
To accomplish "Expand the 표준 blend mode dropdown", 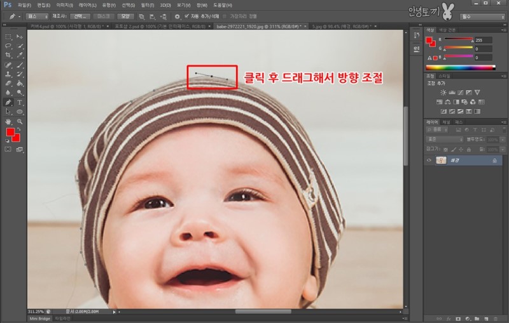I will pyautogui.click(x=445, y=138).
